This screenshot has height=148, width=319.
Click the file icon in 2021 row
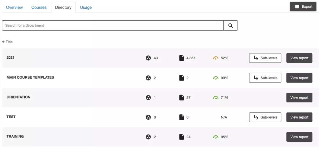[181, 58]
